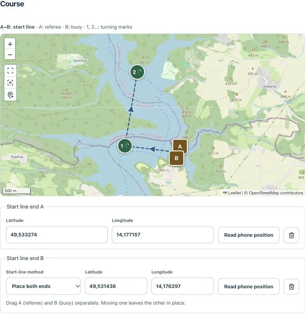The image size is (305, 318).
Task: Click the Žíkov 441 m peak label
Action: pyautogui.click(x=187, y=114)
